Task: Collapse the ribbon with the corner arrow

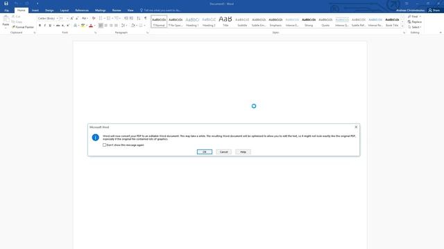Action: click(441, 33)
